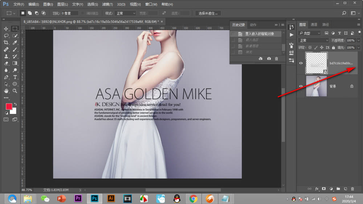
Task: Open the 样式 dropdown in options bar
Action: tap(125, 13)
